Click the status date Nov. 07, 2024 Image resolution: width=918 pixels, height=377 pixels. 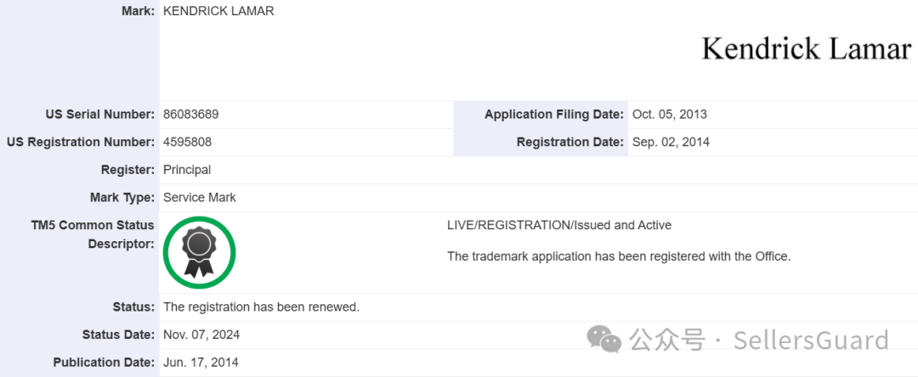coord(201,335)
